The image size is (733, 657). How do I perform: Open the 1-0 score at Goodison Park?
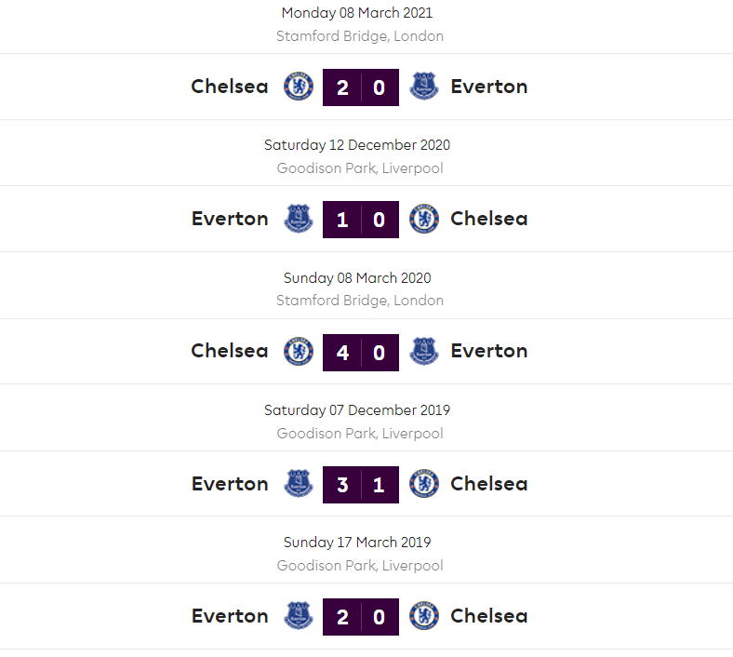[x=361, y=220]
